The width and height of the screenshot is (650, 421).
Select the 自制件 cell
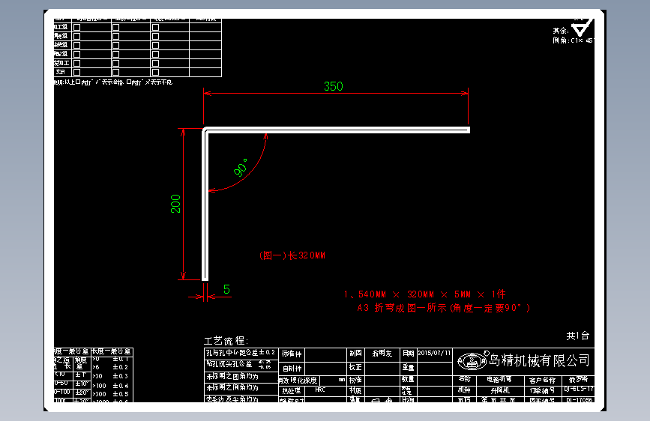click(x=292, y=369)
